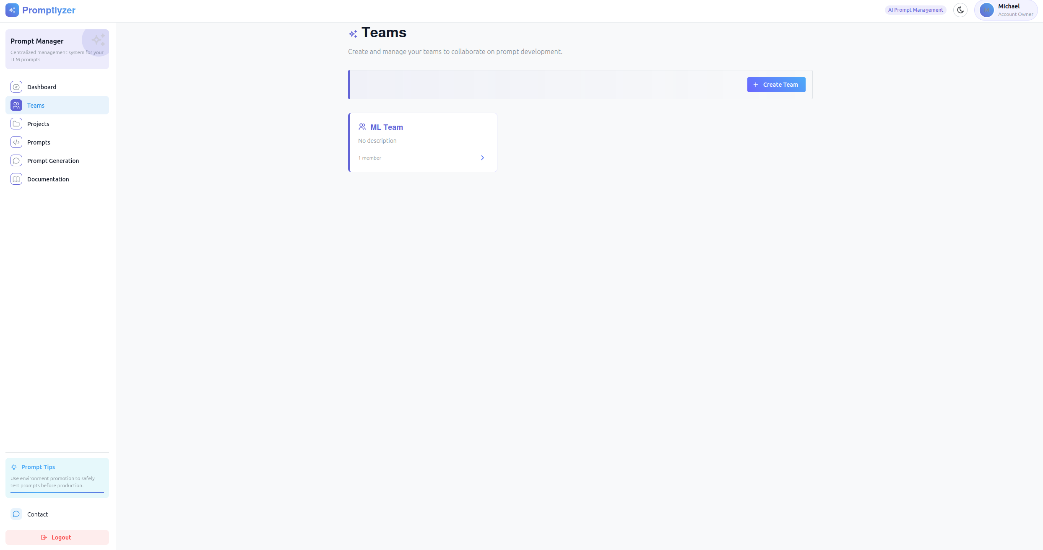The width and height of the screenshot is (1043, 550).
Task: Click the Prompt Tips lightbulb icon
Action: point(14,467)
